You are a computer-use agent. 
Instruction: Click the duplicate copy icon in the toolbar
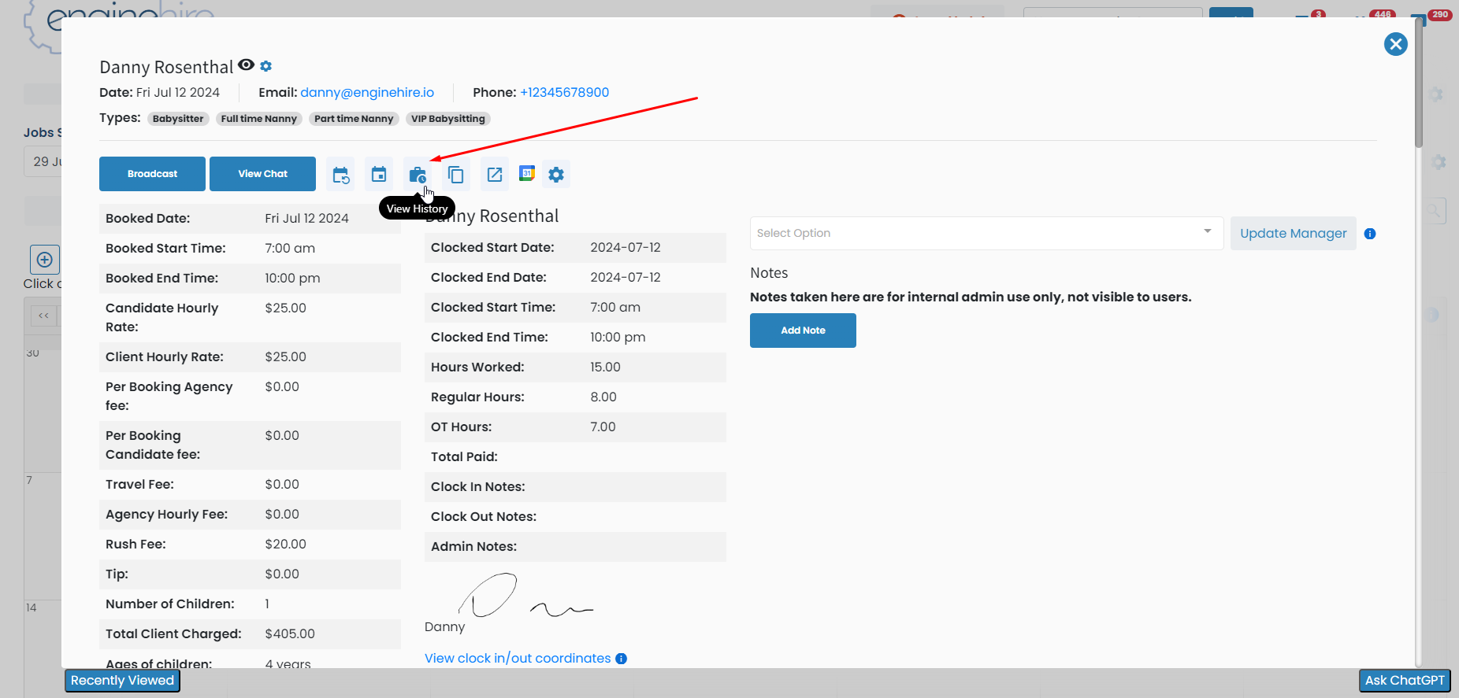[x=455, y=175]
